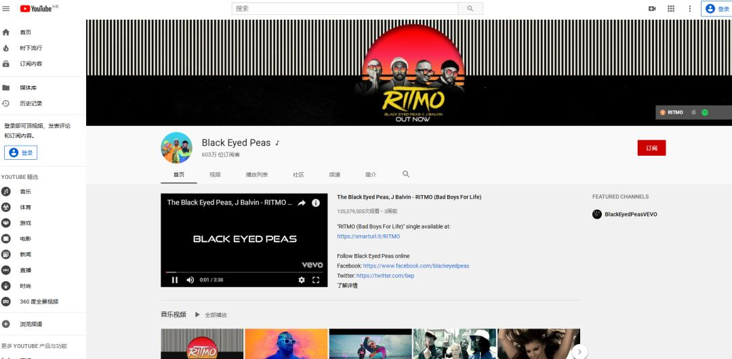Open 游戏 gaming category in sidebar

click(43, 223)
